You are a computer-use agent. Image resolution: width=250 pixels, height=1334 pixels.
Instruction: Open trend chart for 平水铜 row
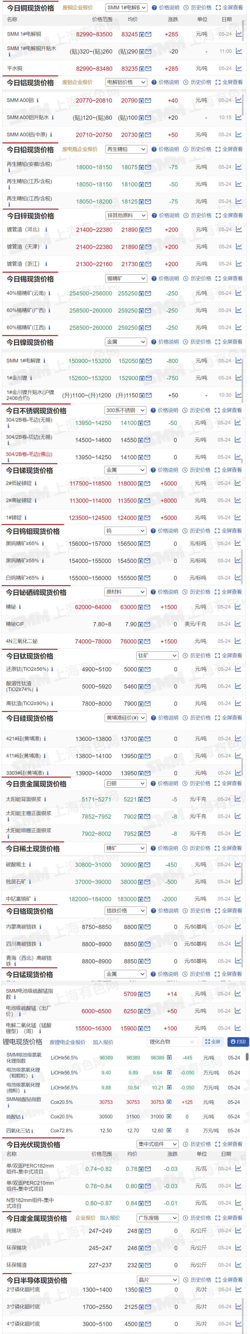coord(239,68)
